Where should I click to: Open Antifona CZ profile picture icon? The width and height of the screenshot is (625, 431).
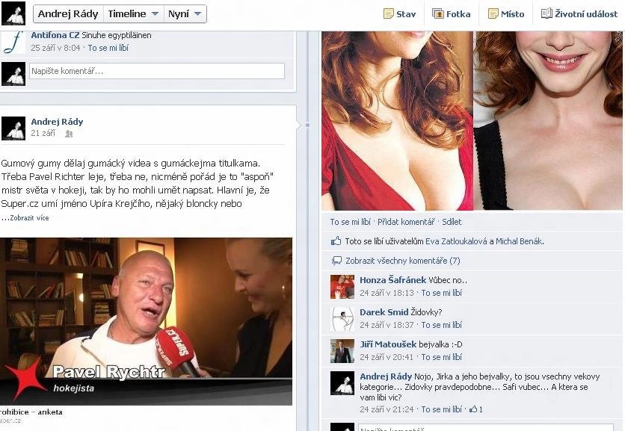(13, 43)
